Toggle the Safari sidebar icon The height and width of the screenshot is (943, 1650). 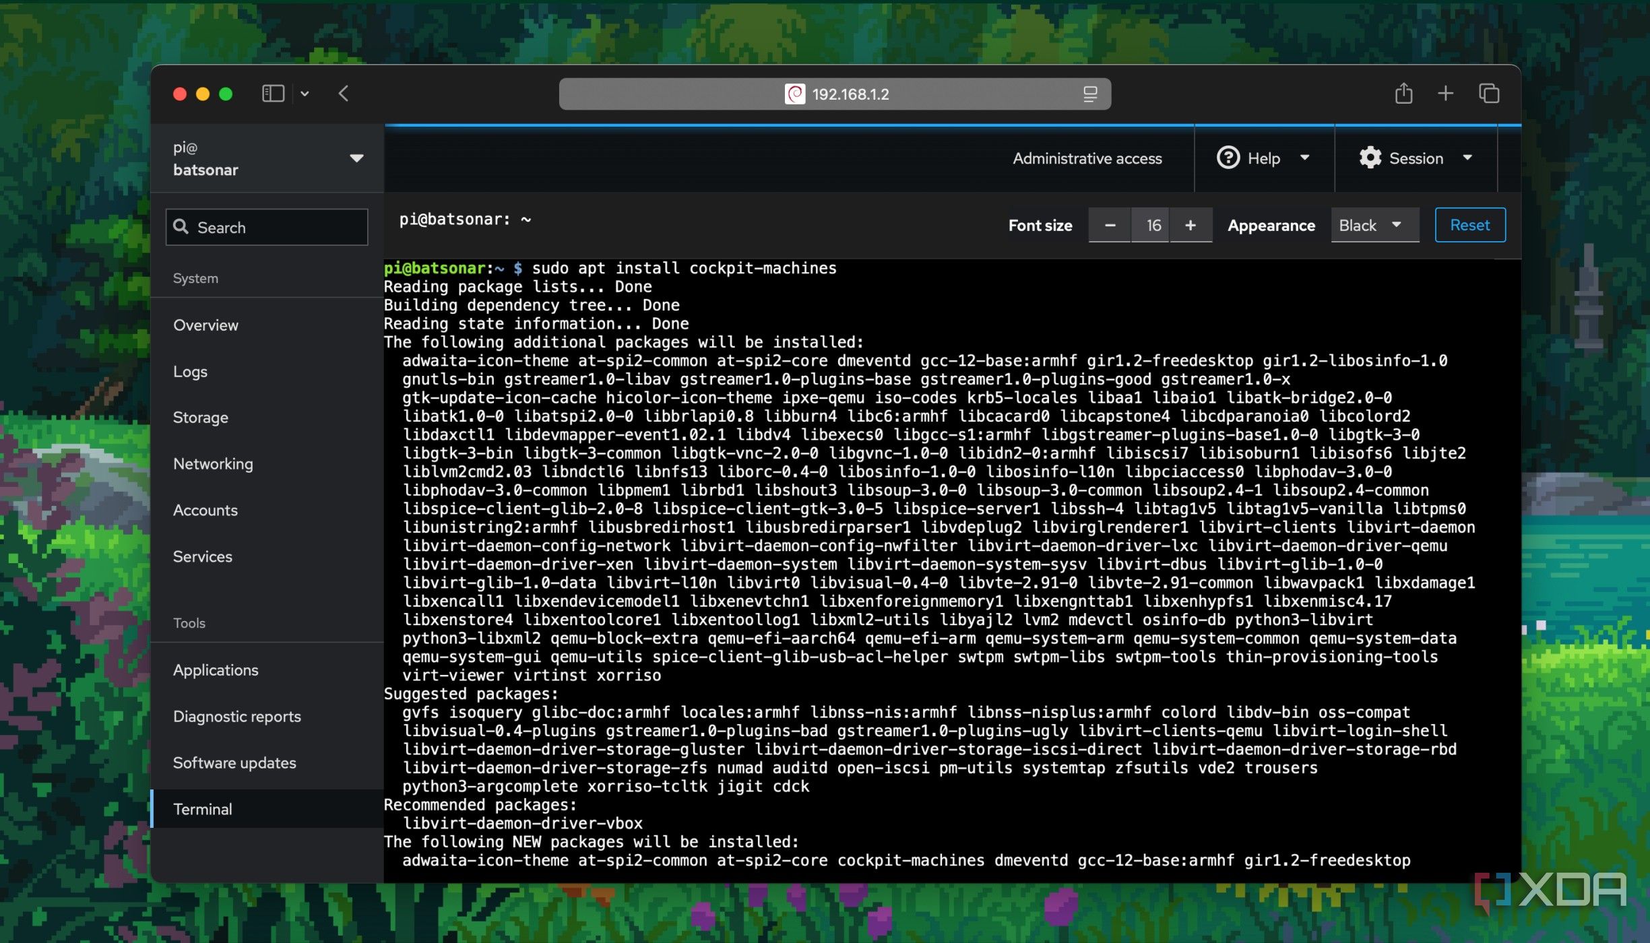pos(273,94)
